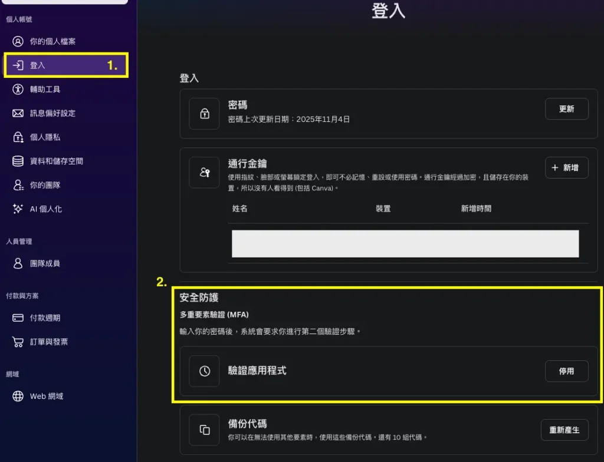This screenshot has height=462, width=604.
Task: Select 登入 in the sidebar
Action: click(x=65, y=65)
